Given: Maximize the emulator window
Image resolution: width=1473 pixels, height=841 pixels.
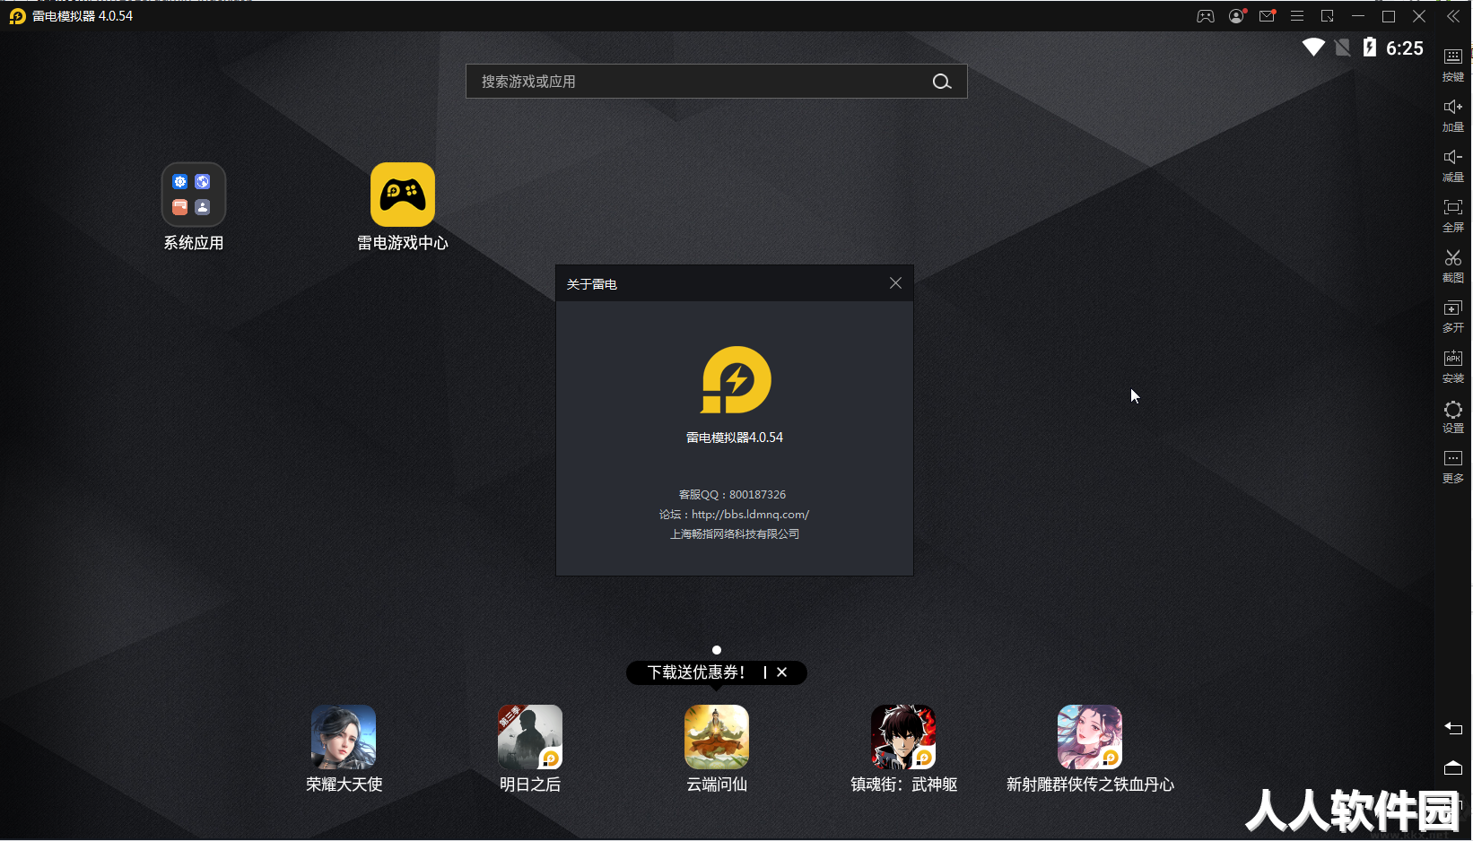Looking at the screenshot, I should click(x=1389, y=16).
